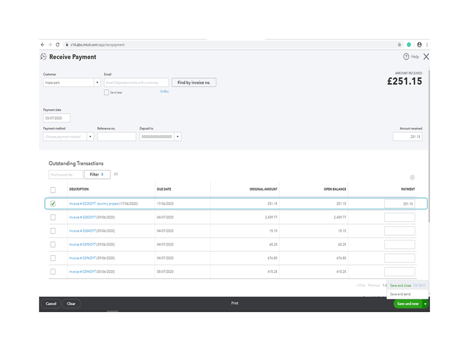The height and width of the screenshot is (351, 469).
Task: Click the page vertical scrollbar
Action: [x=429, y=146]
